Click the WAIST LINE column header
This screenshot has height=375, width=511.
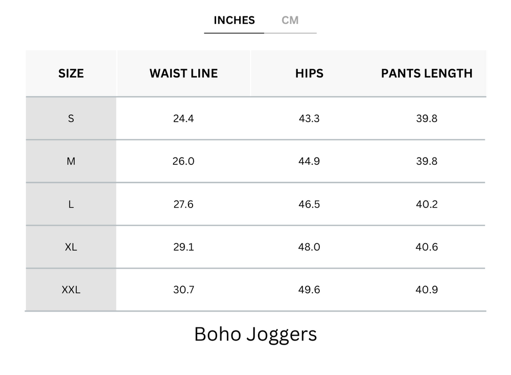tap(183, 73)
